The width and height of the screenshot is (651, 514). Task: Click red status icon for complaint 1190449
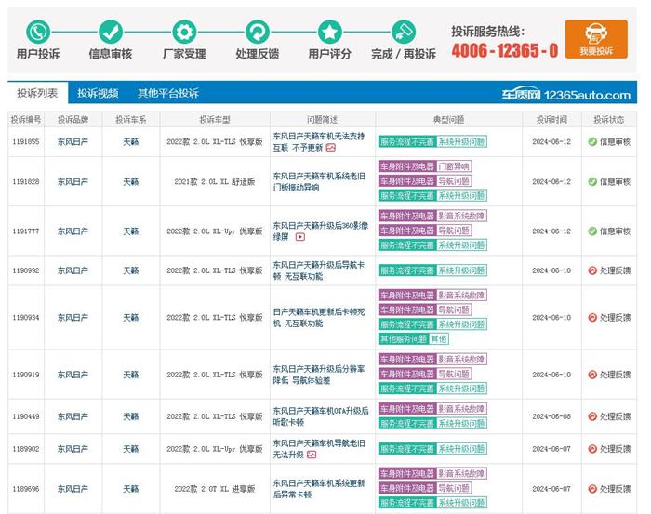(592, 416)
